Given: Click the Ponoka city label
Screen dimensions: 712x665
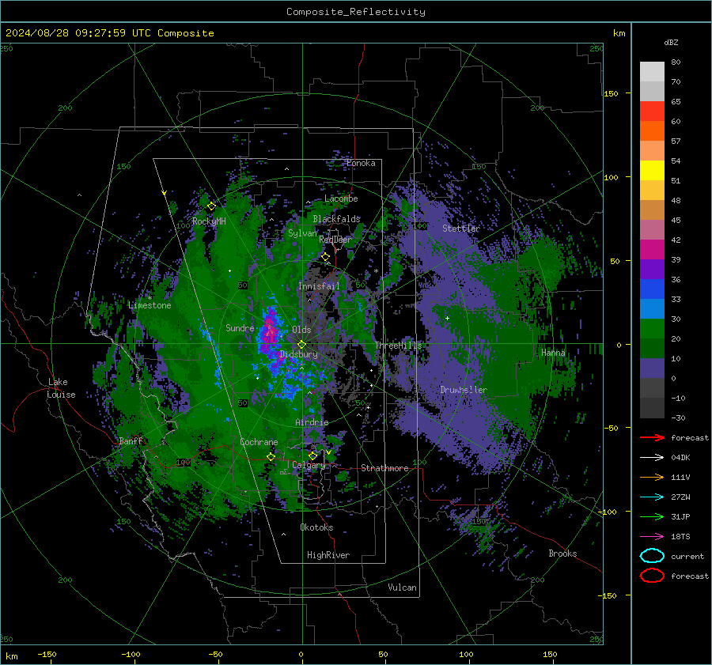Looking at the screenshot, I should click(x=361, y=163).
